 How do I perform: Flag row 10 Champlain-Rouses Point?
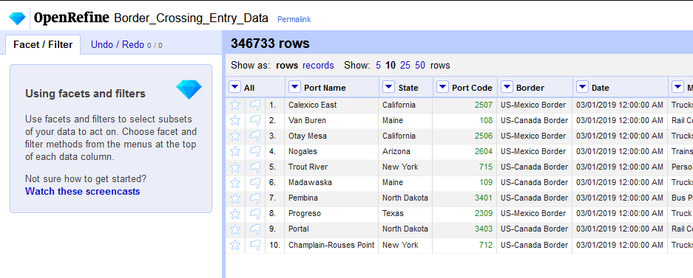click(255, 245)
